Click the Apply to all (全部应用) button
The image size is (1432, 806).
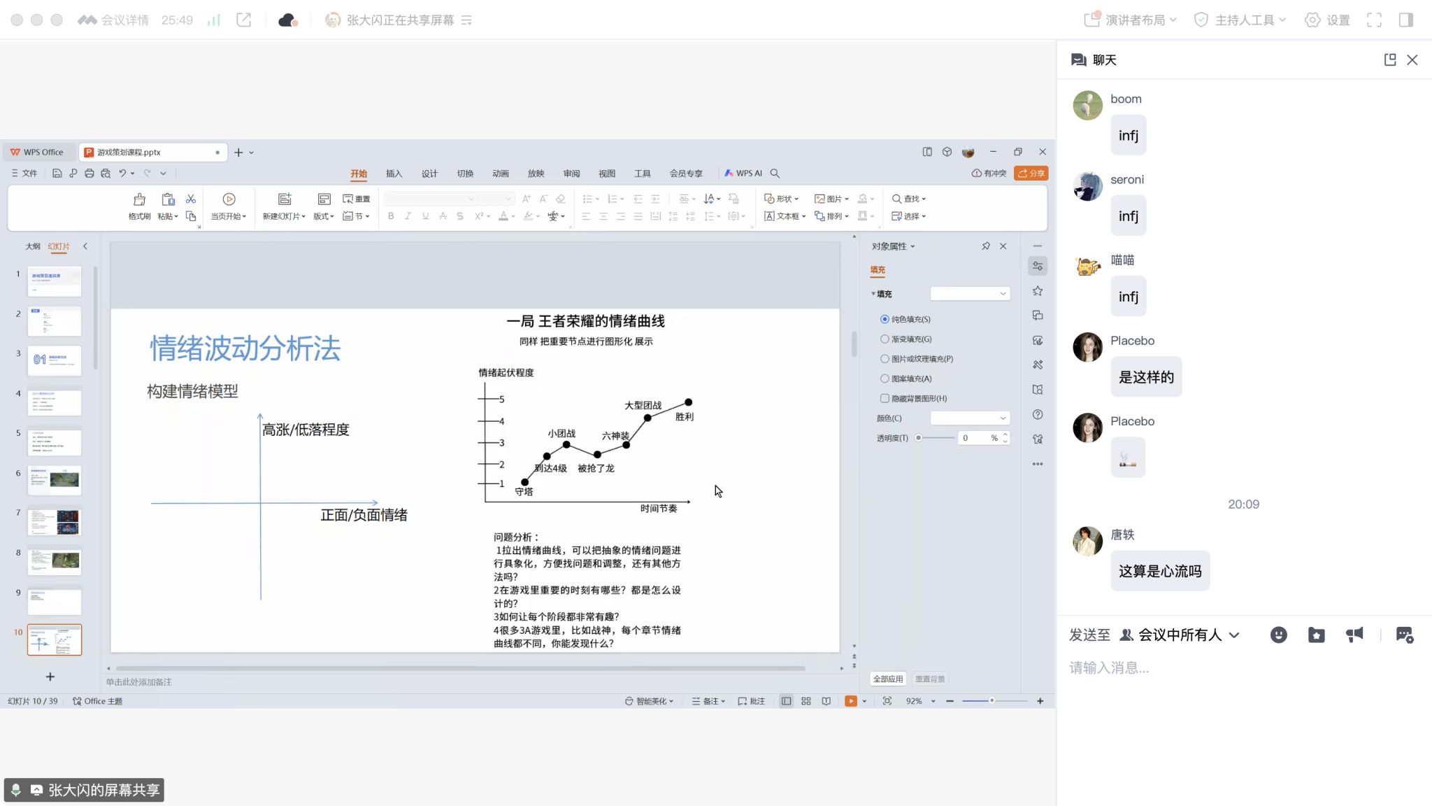[x=888, y=679]
